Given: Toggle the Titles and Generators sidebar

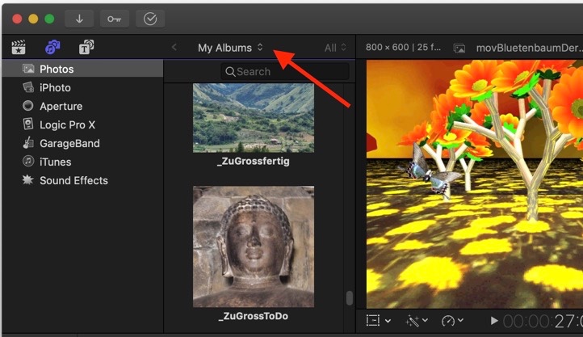Looking at the screenshot, I should 86,48.
